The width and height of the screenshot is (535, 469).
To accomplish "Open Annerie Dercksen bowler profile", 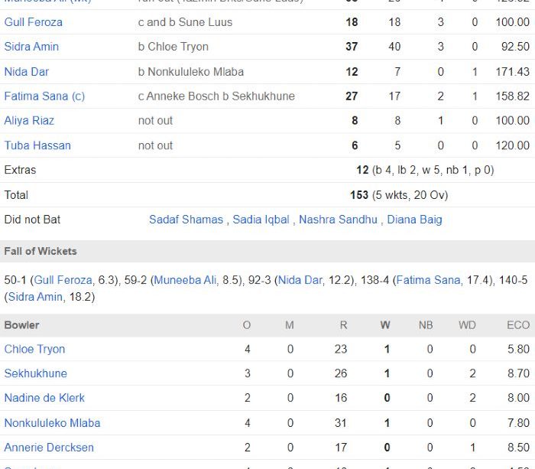I will coord(49,448).
